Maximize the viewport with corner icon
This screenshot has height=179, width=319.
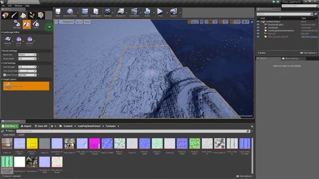[252, 22]
